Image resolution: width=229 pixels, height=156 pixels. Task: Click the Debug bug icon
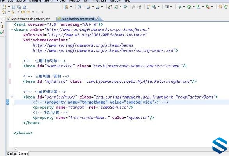click(179, 7)
